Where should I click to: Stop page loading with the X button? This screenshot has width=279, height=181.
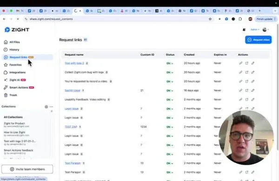18,19
